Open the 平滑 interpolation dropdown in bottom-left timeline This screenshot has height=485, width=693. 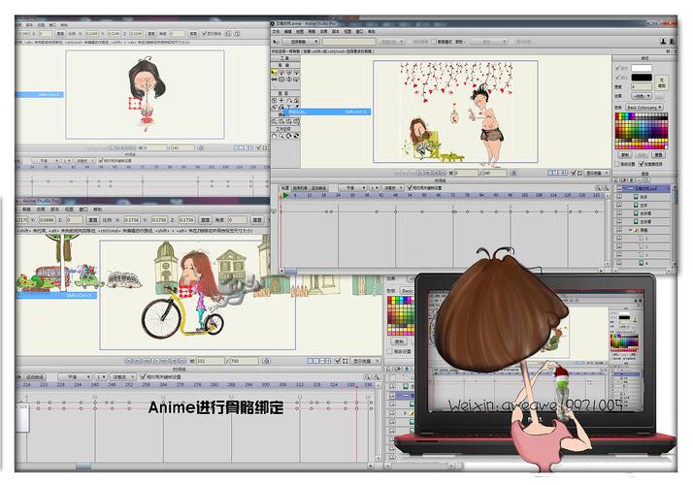pyautogui.click(x=75, y=376)
